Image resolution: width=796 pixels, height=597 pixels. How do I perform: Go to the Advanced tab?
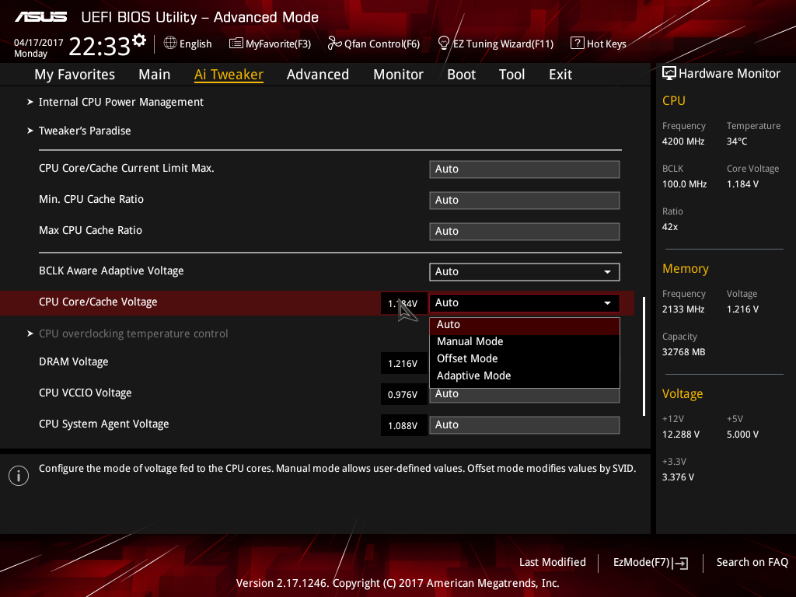point(318,75)
